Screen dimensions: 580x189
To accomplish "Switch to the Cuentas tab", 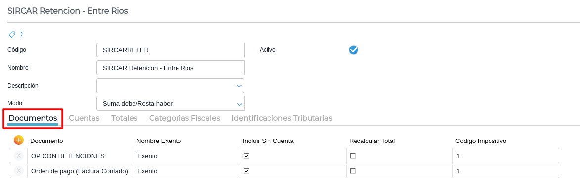I will [x=85, y=118].
